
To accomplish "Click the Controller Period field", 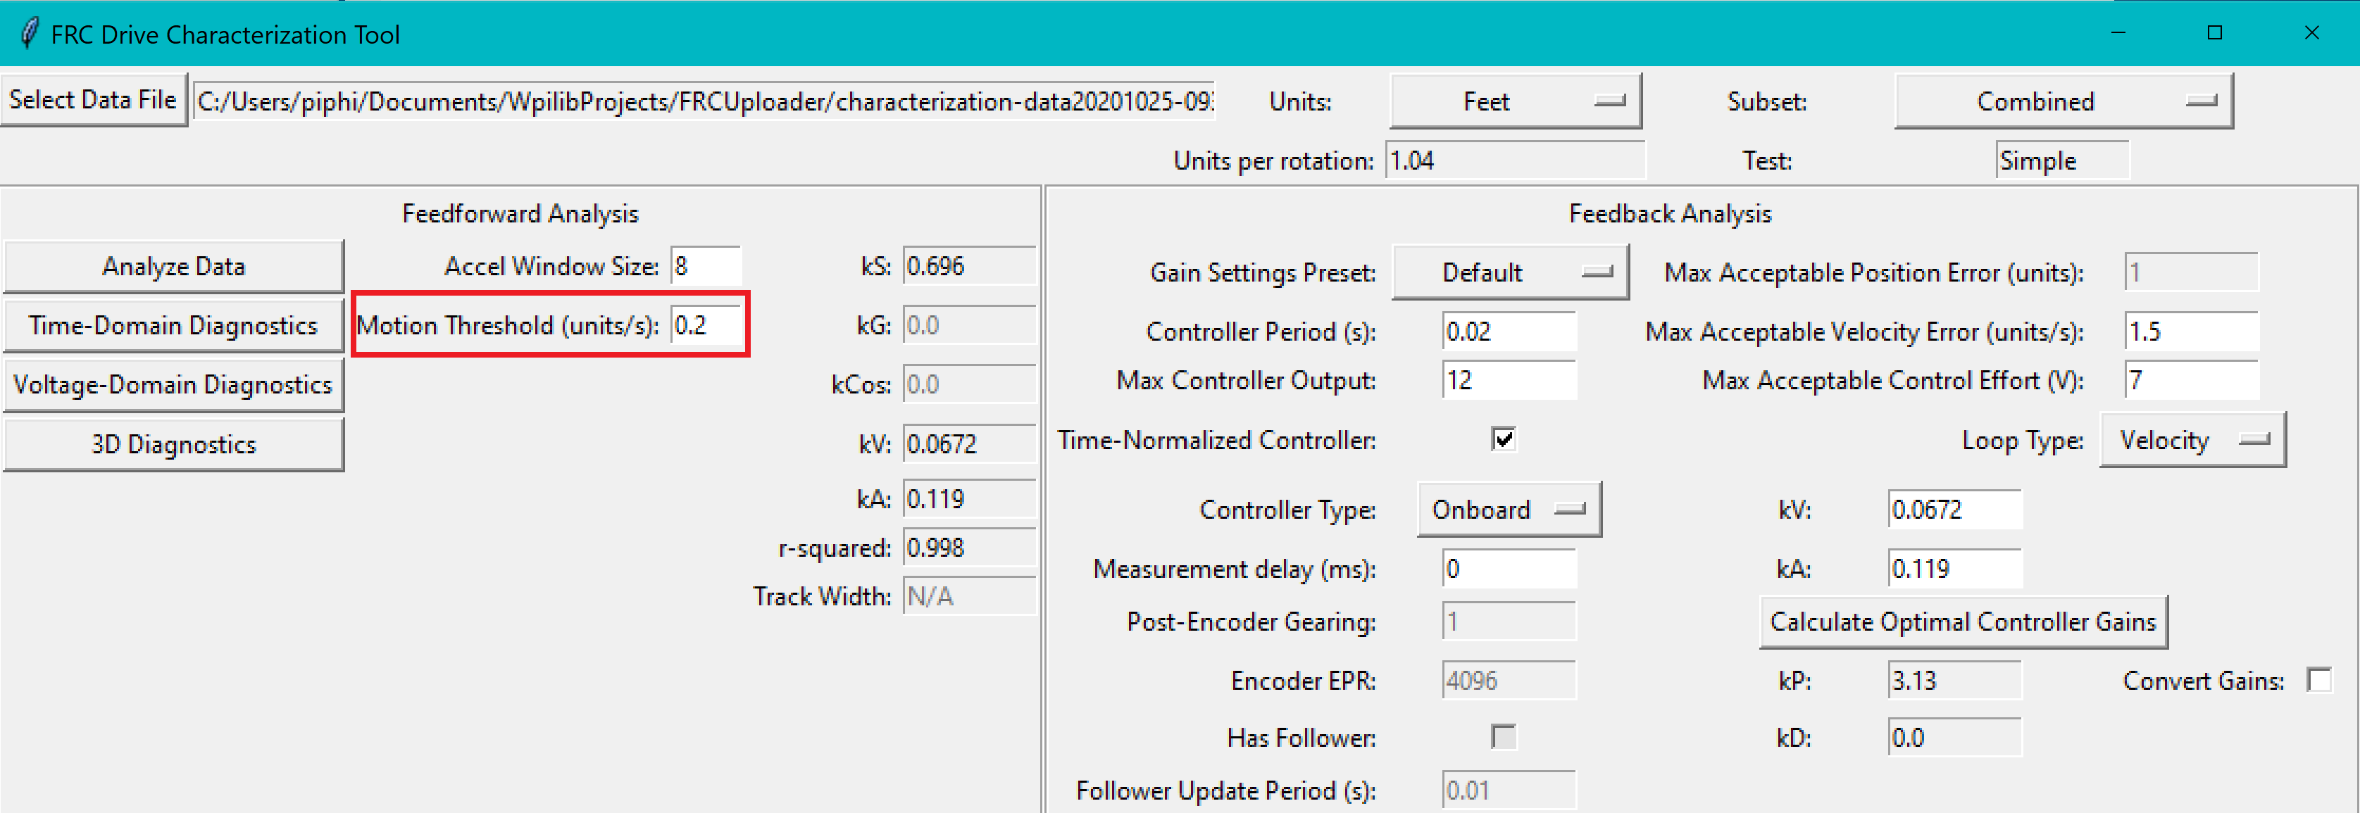I will 1509,332.
